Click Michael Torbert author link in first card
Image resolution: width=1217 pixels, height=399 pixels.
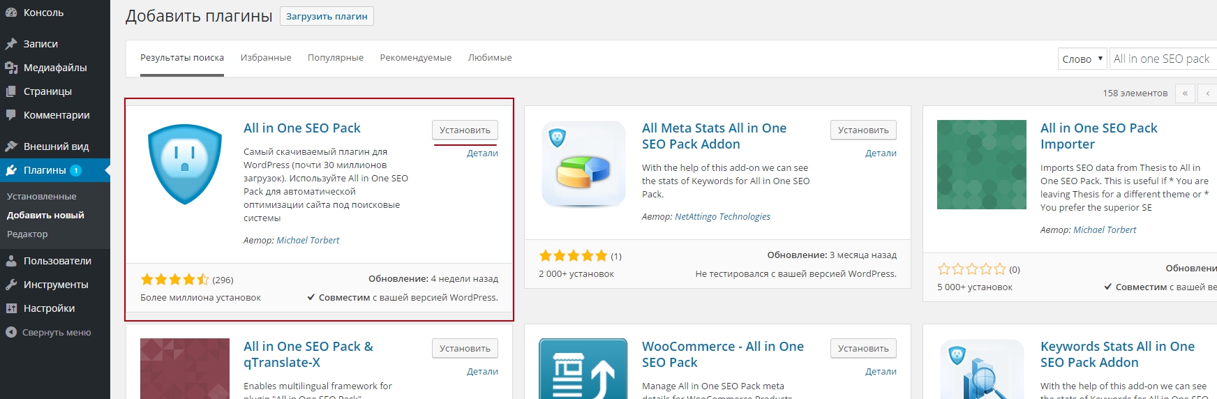coord(308,240)
